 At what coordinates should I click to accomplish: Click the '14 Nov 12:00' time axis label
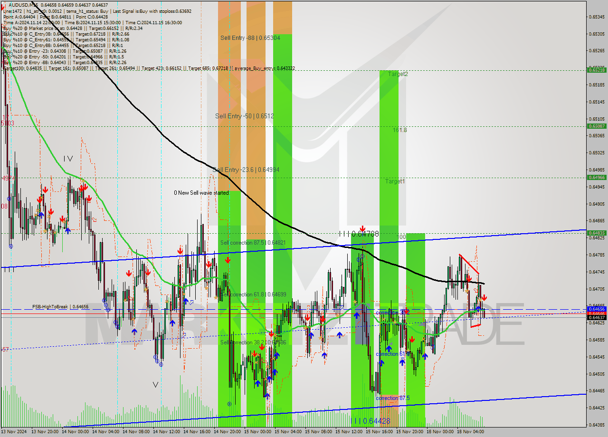click(x=167, y=432)
